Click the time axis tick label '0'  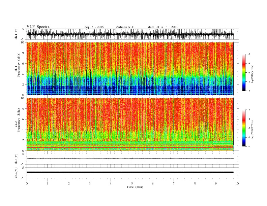tap(27, 183)
